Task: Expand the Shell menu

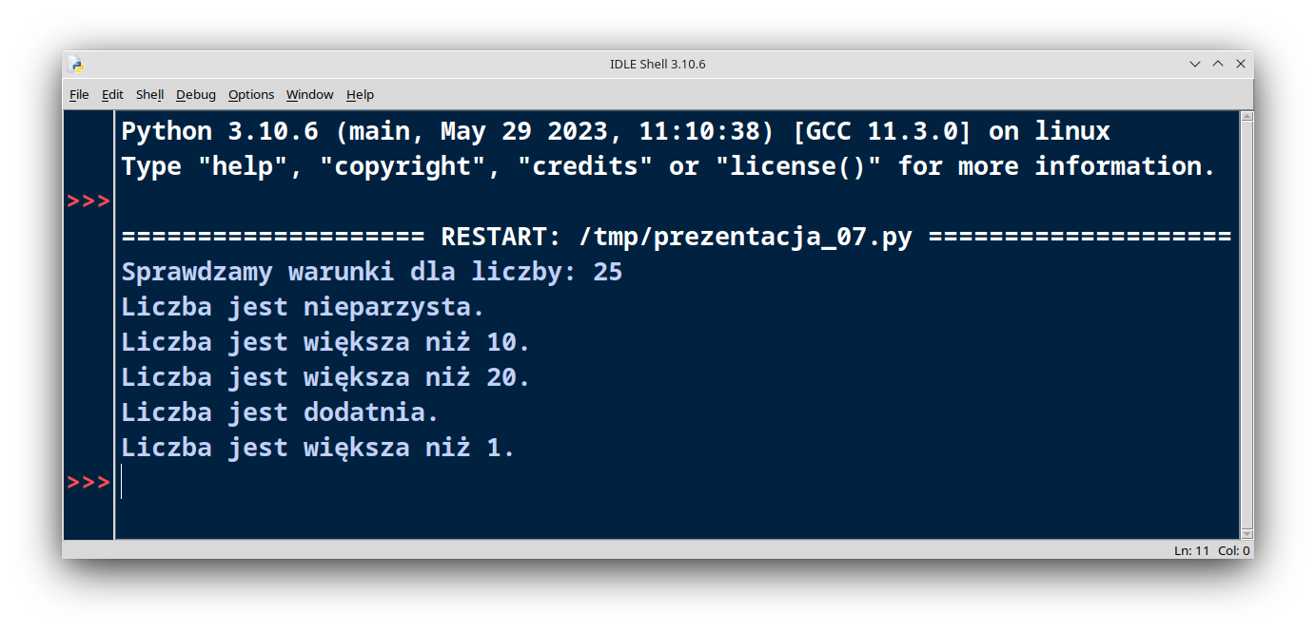Action: coord(149,95)
